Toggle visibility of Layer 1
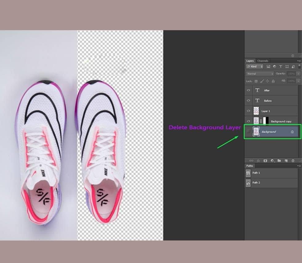The image size is (302, 263). coord(248,111)
